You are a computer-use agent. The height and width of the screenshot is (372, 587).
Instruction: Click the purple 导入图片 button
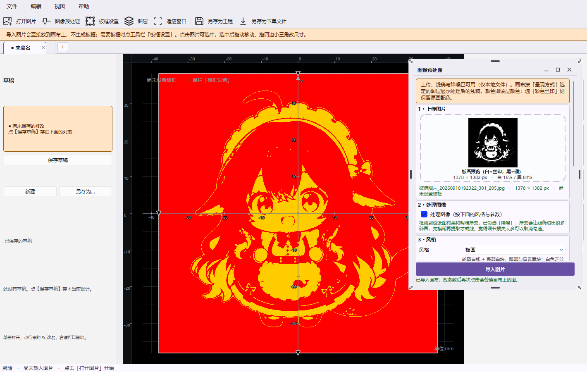coord(495,269)
